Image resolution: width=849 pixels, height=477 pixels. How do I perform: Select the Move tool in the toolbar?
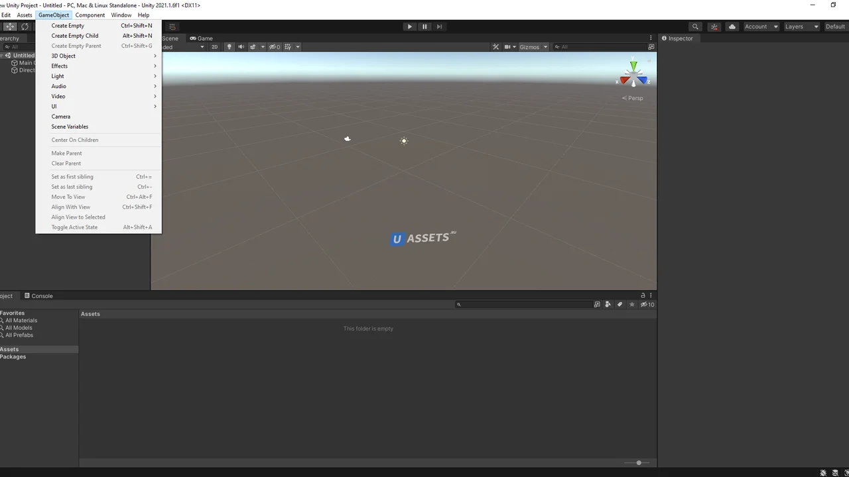[x=10, y=26]
